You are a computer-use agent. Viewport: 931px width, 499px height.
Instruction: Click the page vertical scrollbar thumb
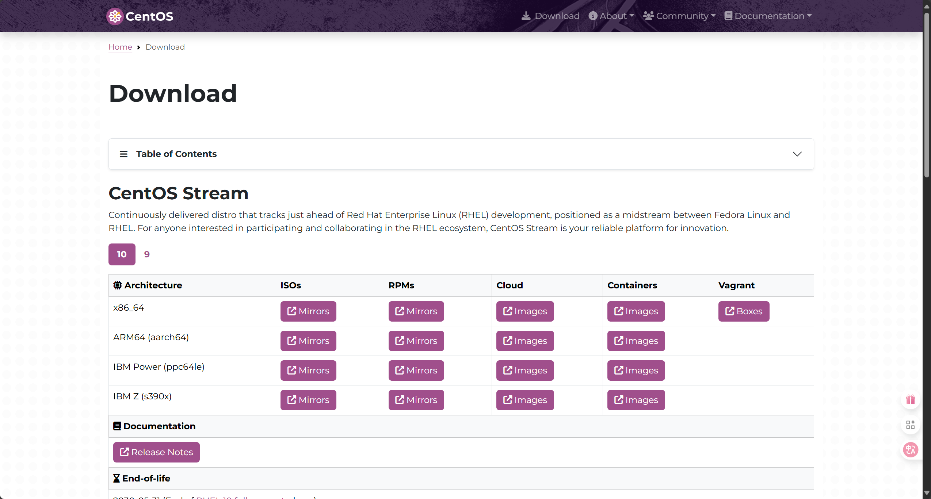(927, 95)
